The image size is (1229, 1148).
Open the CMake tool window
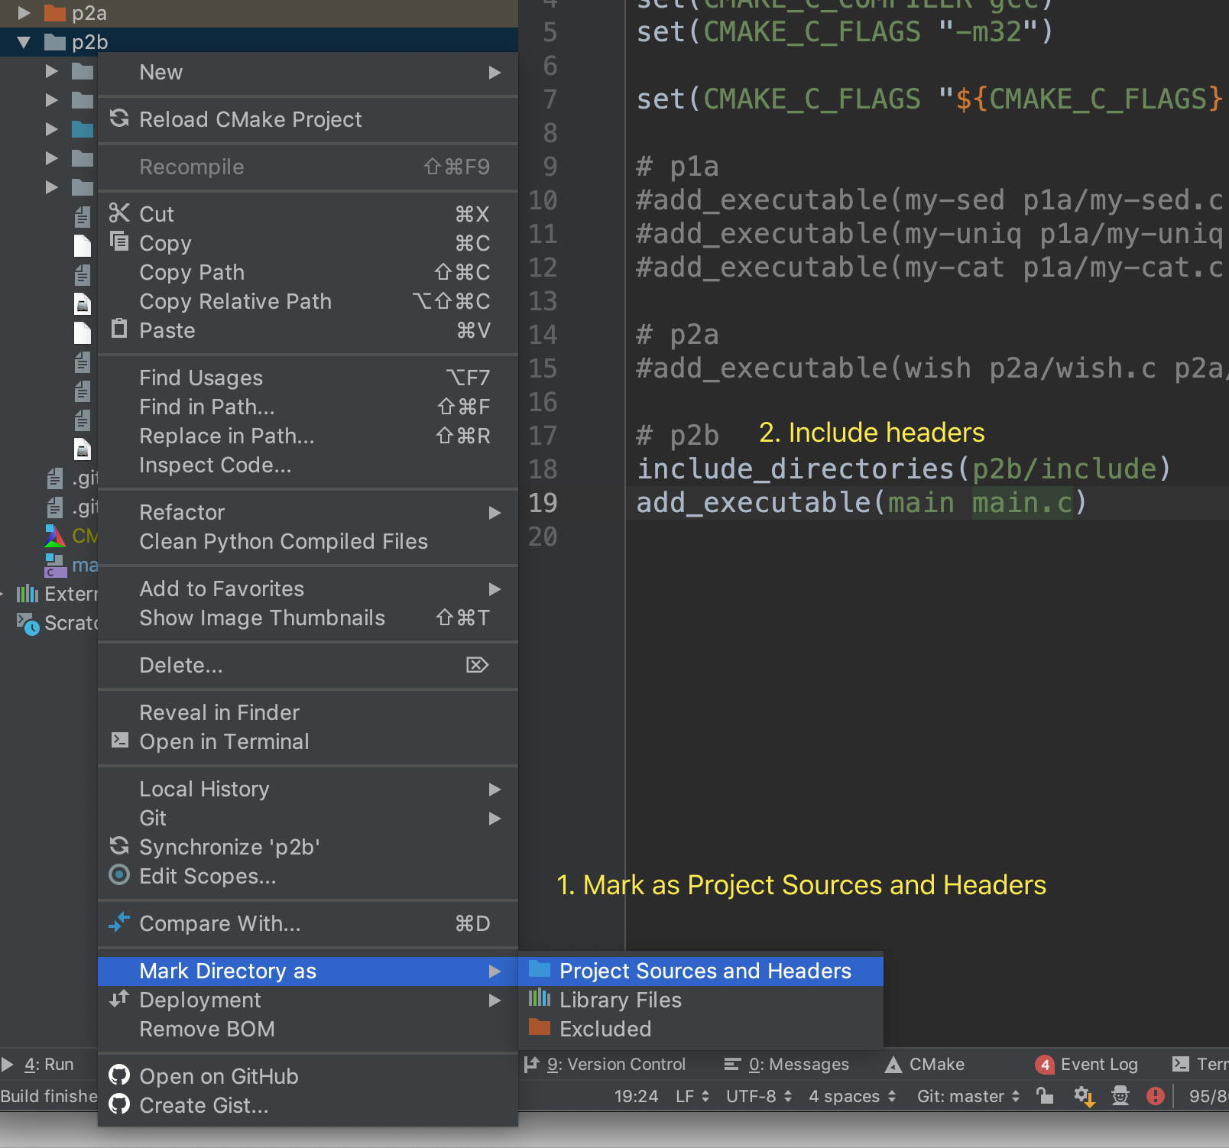(925, 1064)
